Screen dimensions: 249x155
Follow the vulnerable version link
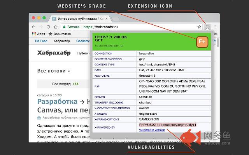click(x=152, y=130)
